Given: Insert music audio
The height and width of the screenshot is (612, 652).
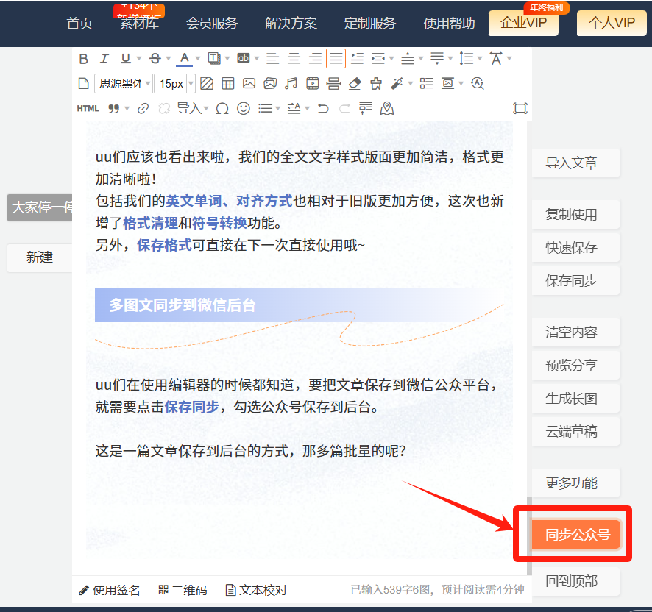Looking at the screenshot, I should coord(291,84).
